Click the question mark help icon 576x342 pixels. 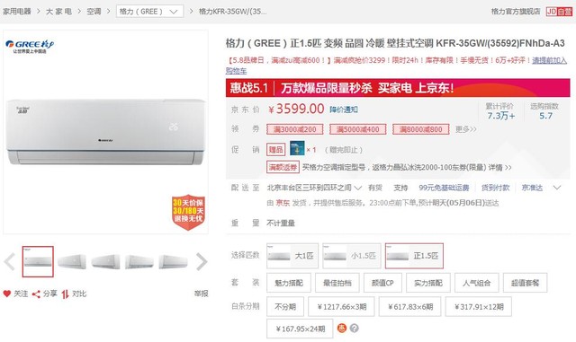[x=354, y=328]
